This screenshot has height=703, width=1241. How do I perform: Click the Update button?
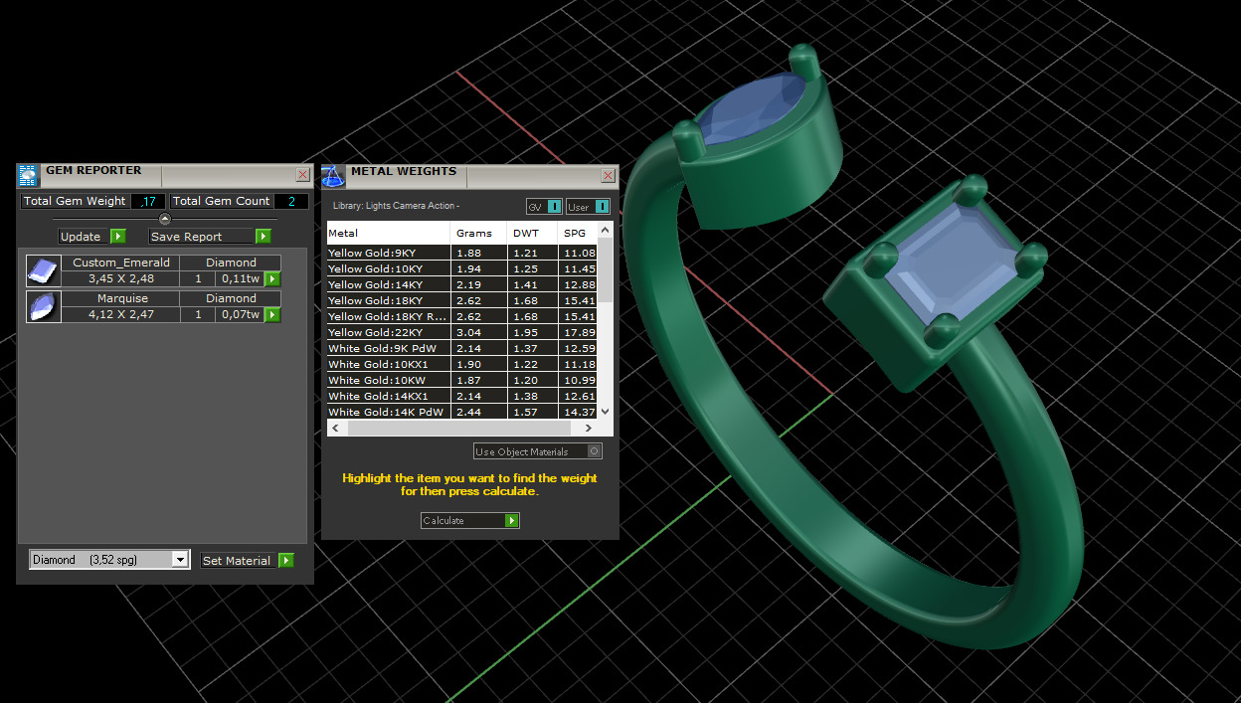pos(91,237)
